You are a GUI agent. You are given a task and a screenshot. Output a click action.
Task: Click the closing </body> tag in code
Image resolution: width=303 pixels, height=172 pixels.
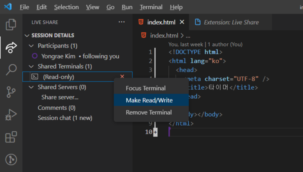click(x=210, y=114)
